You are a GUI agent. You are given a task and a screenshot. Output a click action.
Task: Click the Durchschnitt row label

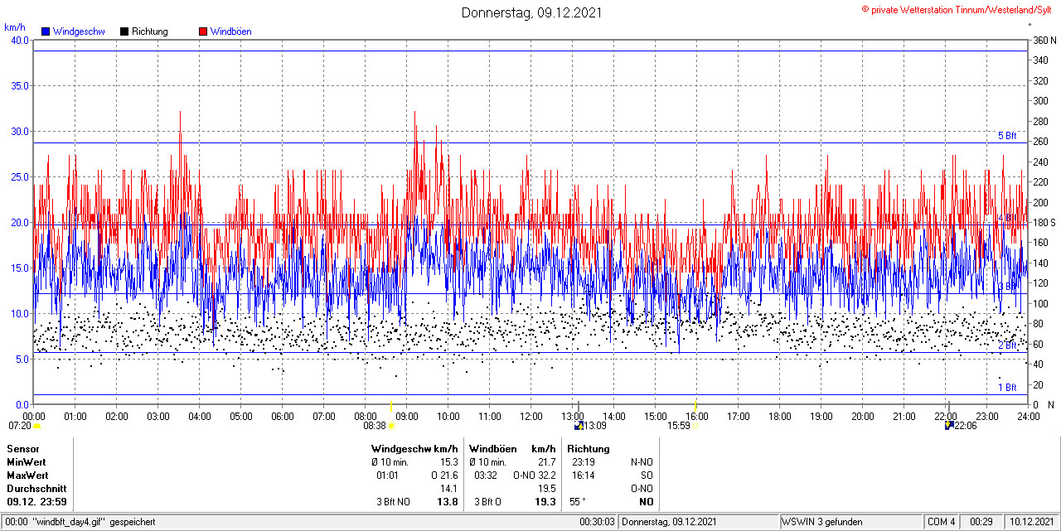click(35, 489)
